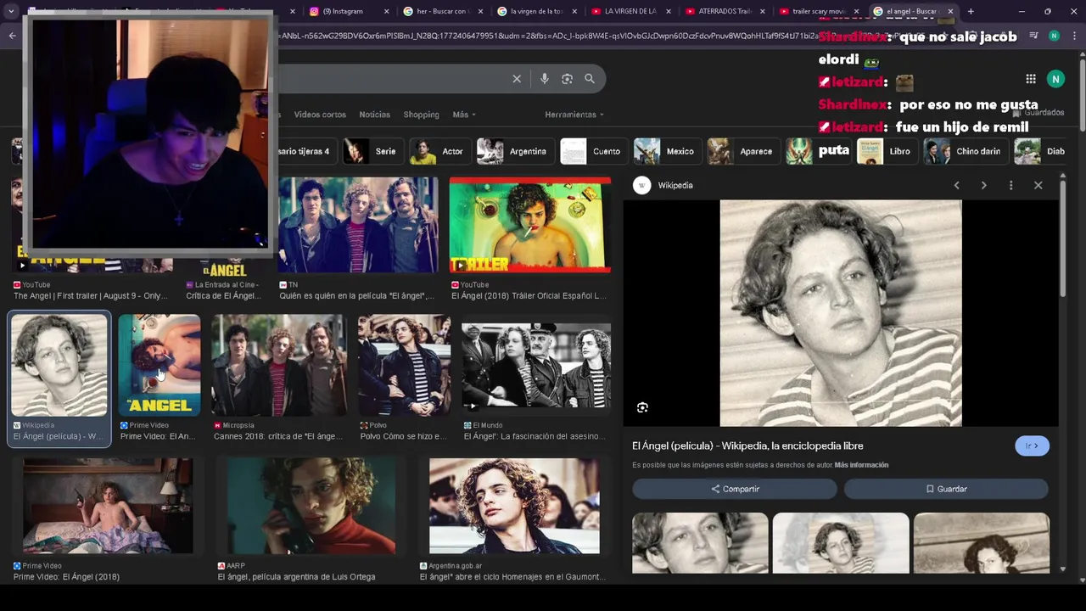Click the Cuento suggestion chip
Screen dimensions: 1086x611
pyautogui.click(x=593, y=151)
